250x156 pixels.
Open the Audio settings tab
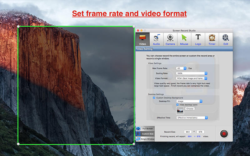point(156,40)
